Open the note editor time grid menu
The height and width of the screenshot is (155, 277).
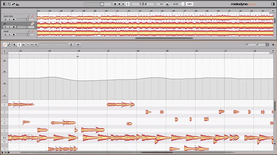[x=273, y=51]
